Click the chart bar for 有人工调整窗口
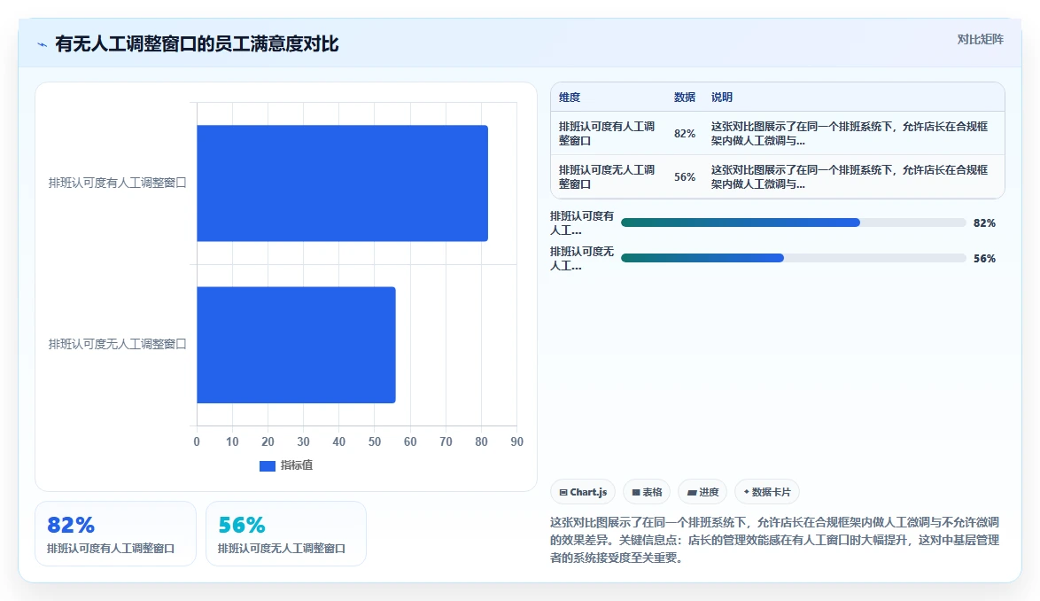 click(x=342, y=183)
